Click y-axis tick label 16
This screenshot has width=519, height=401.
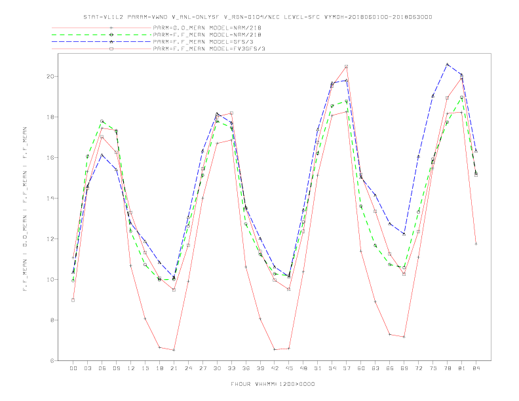[50, 158]
